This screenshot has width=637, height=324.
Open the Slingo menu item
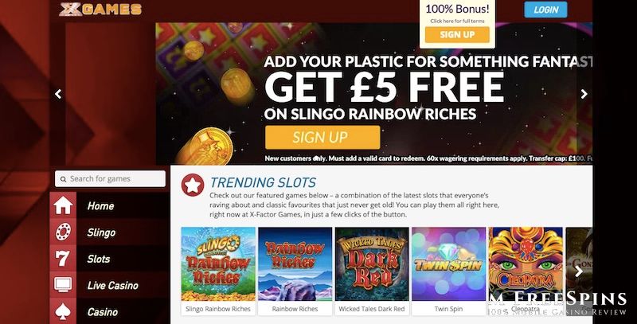[x=102, y=232]
